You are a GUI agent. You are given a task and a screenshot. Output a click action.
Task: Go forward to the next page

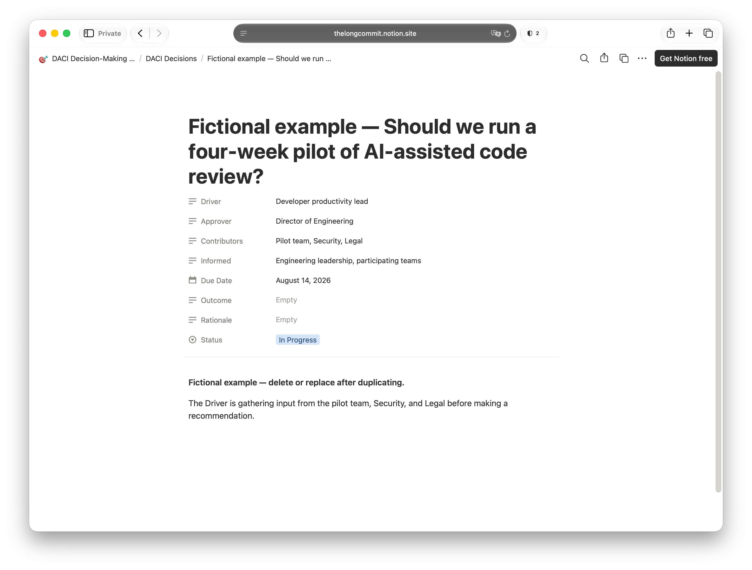(159, 33)
